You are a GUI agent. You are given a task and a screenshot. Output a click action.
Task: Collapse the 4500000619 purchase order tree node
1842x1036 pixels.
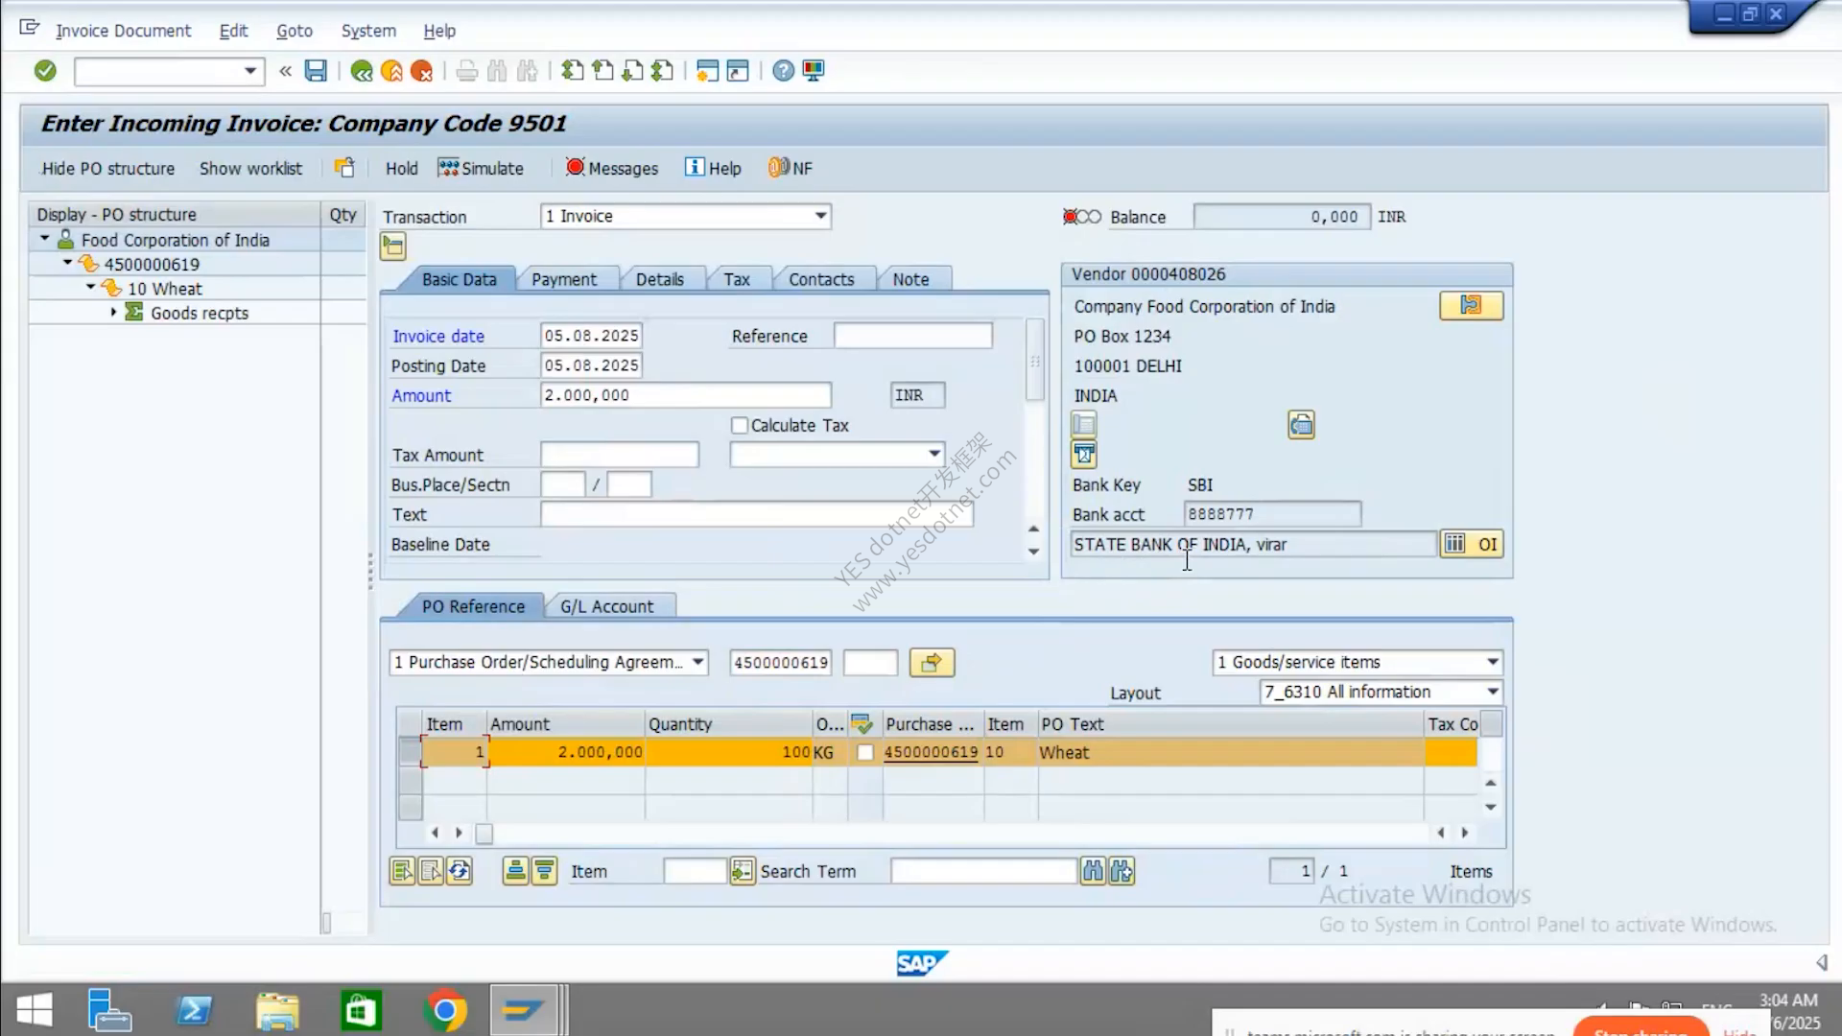pyautogui.click(x=67, y=263)
